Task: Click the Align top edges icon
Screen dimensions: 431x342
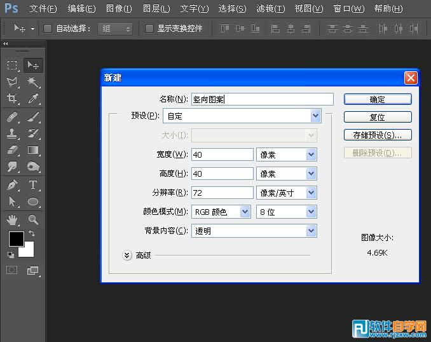Action: (x=225, y=29)
